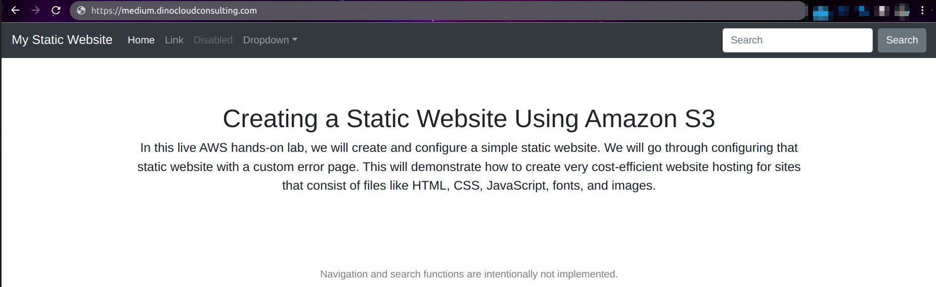Image resolution: width=936 pixels, height=287 pixels.
Task: Go back using the browser back arrow
Action: pyautogui.click(x=16, y=10)
